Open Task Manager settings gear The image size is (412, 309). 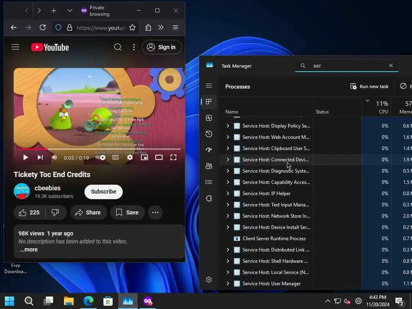209,280
